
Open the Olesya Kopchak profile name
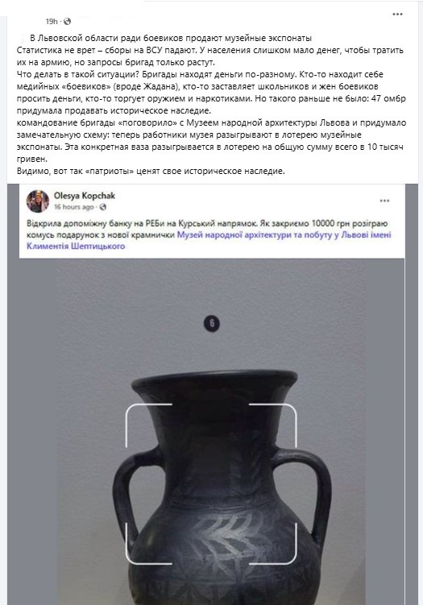(x=85, y=196)
